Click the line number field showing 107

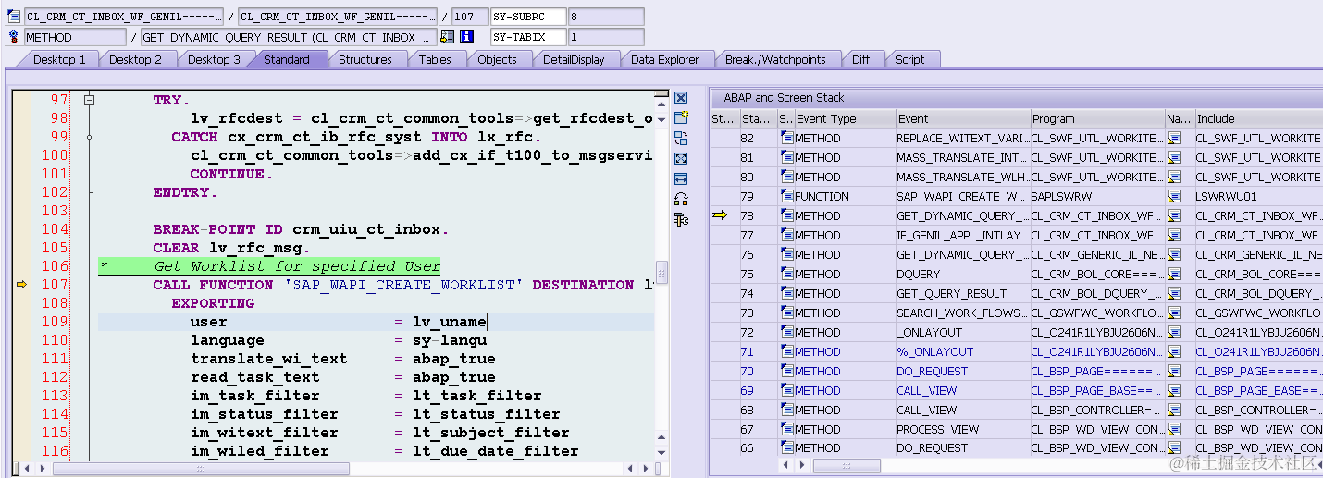pyautogui.click(x=469, y=17)
